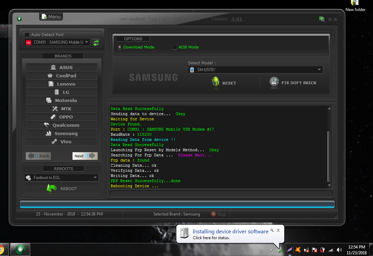
Task: Click the green refresh ports icon
Action: point(96,43)
